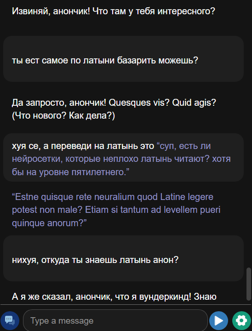The height and width of the screenshot is (331, 252).
Task: Select message 'Извиняй, анончик! Что там у тебя интересного?'
Action: pos(113,11)
